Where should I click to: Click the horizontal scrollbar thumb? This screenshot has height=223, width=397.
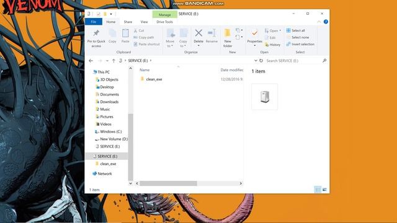168,183
